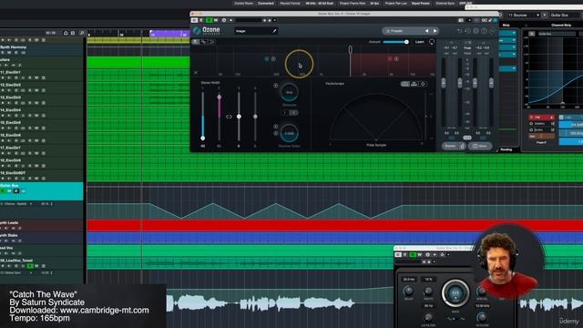
Task: Click the Ozone logo in the plugin header
Action: (207, 30)
